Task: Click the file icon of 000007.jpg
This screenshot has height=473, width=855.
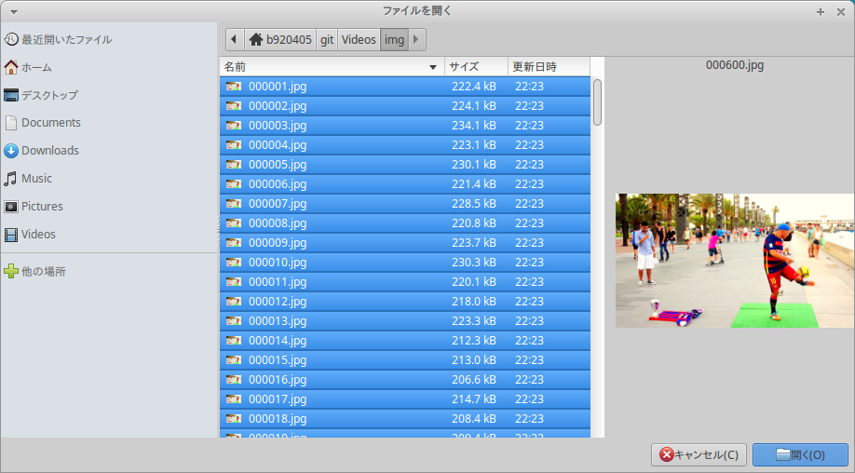Action: [234, 203]
